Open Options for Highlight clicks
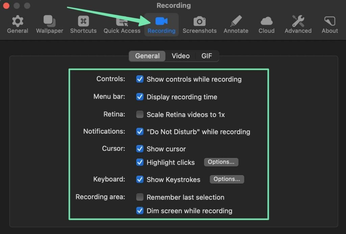 tap(221, 162)
